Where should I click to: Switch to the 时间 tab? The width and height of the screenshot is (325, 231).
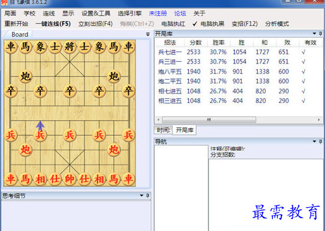click(163, 130)
